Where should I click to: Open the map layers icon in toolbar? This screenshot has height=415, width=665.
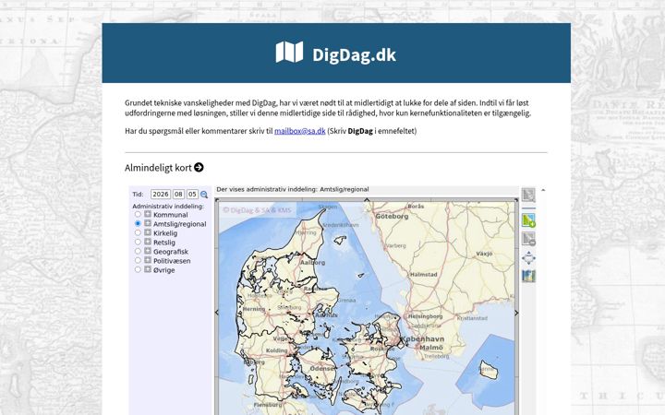pos(528,276)
